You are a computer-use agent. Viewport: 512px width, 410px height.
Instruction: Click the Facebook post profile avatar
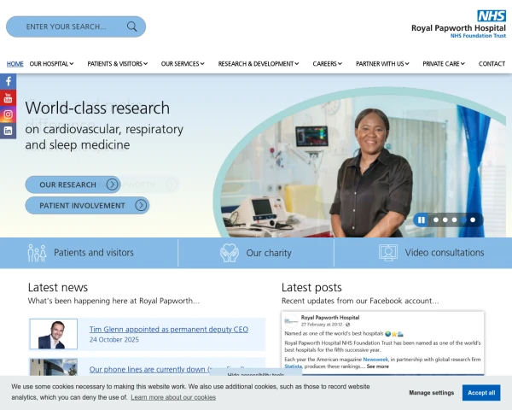click(291, 321)
